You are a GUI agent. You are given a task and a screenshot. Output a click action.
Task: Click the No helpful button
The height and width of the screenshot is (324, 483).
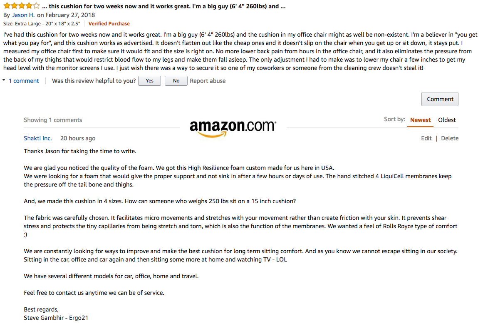click(176, 81)
